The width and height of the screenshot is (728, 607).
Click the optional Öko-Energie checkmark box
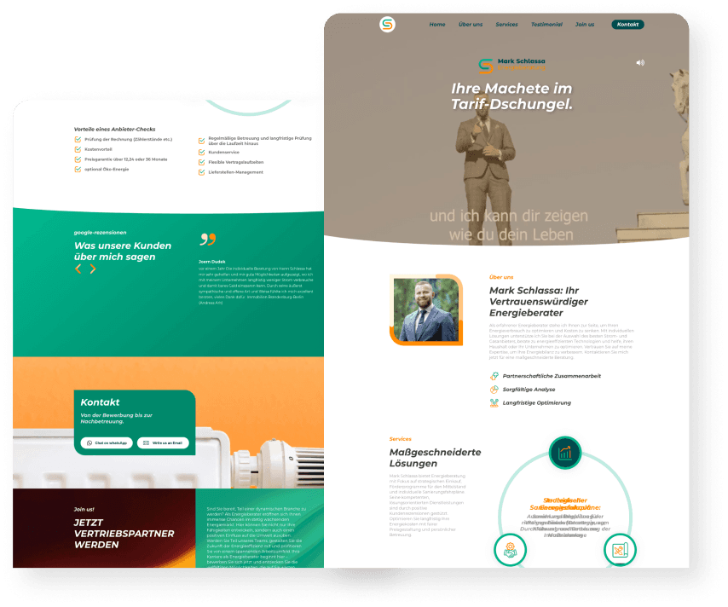tap(78, 169)
